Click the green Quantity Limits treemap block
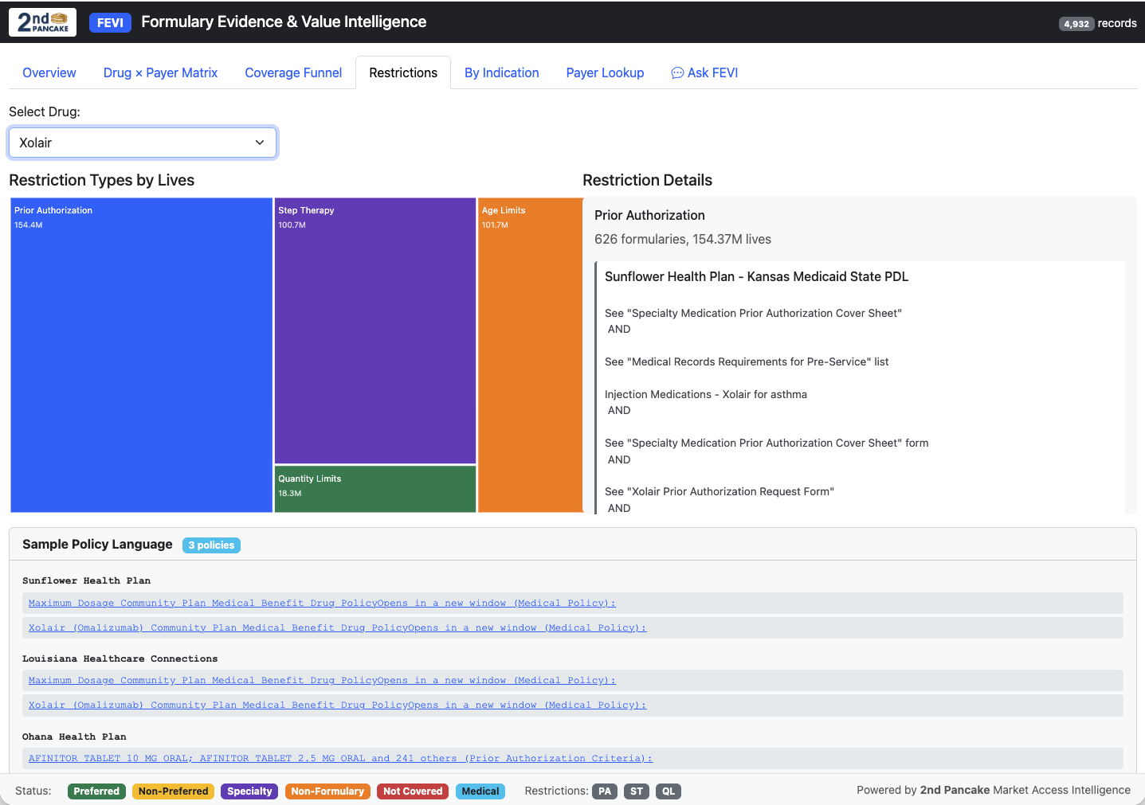This screenshot has height=805, width=1145. [374, 488]
